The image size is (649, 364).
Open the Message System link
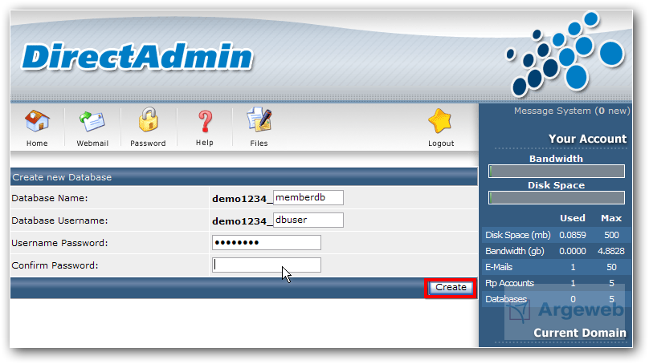tap(572, 111)
